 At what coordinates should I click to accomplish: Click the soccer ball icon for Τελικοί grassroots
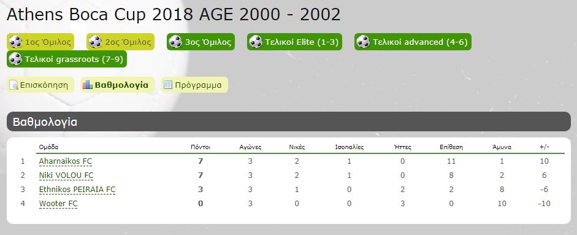pos(15,59)
